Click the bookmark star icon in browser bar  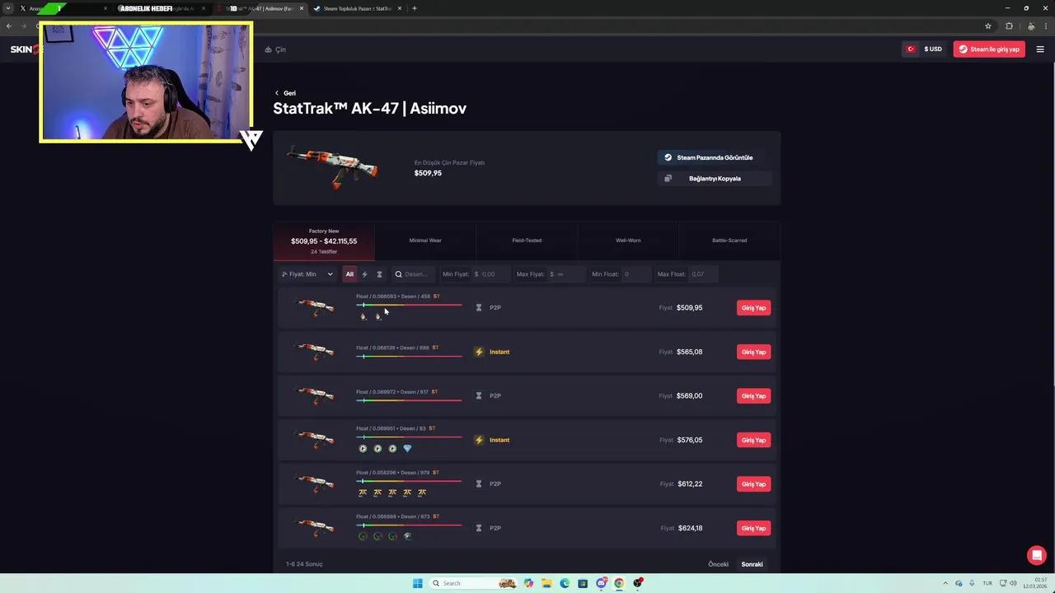[988, 26]
